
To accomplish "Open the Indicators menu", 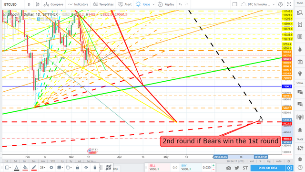I will tap(78, 4).
